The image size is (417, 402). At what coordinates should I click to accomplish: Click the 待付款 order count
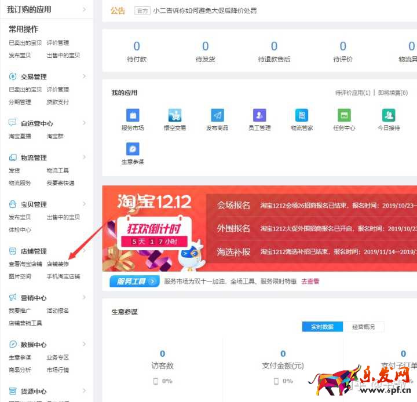pos(137,46)
